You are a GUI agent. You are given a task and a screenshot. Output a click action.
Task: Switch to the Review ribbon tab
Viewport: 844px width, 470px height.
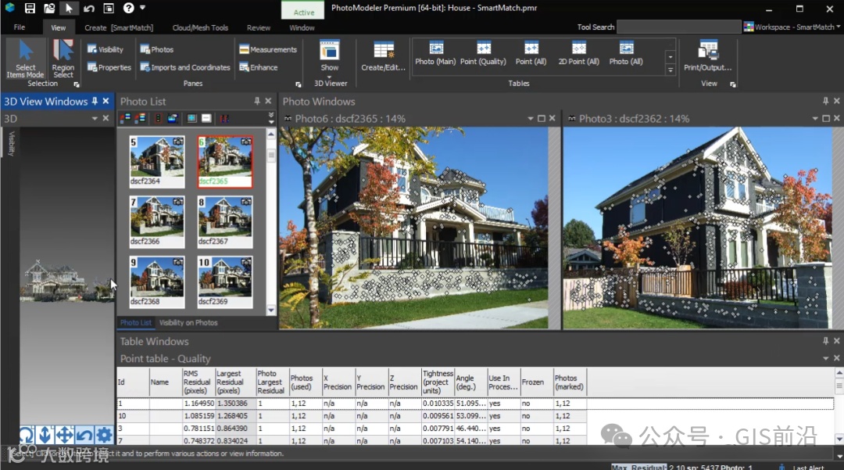tap(259, 27)
